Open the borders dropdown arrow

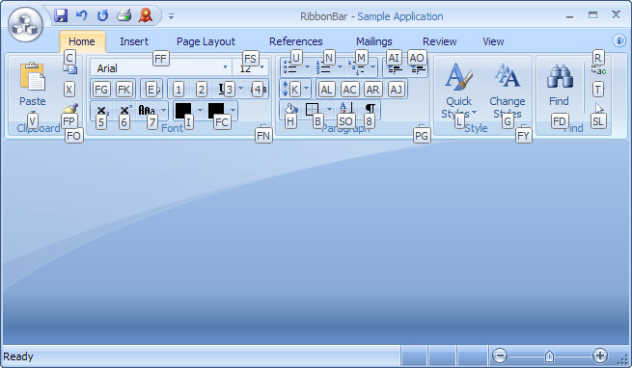point(329,109)
